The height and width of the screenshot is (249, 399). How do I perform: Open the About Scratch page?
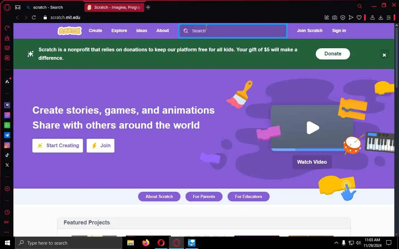coord(159,196)
